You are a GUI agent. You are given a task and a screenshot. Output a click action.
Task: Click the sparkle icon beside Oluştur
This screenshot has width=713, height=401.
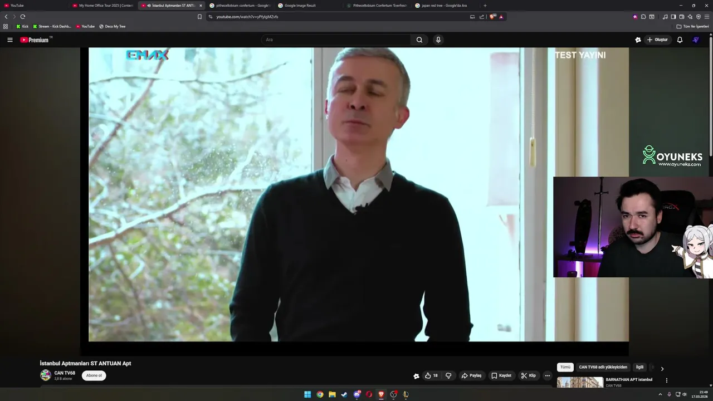(x=638, y=40)
